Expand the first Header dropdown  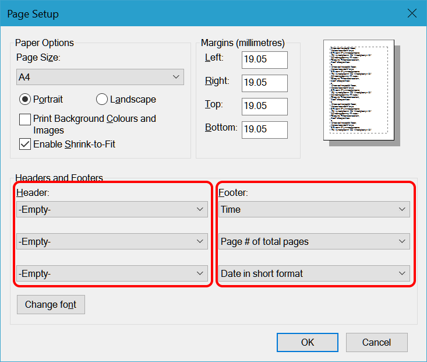coord(112,209)
